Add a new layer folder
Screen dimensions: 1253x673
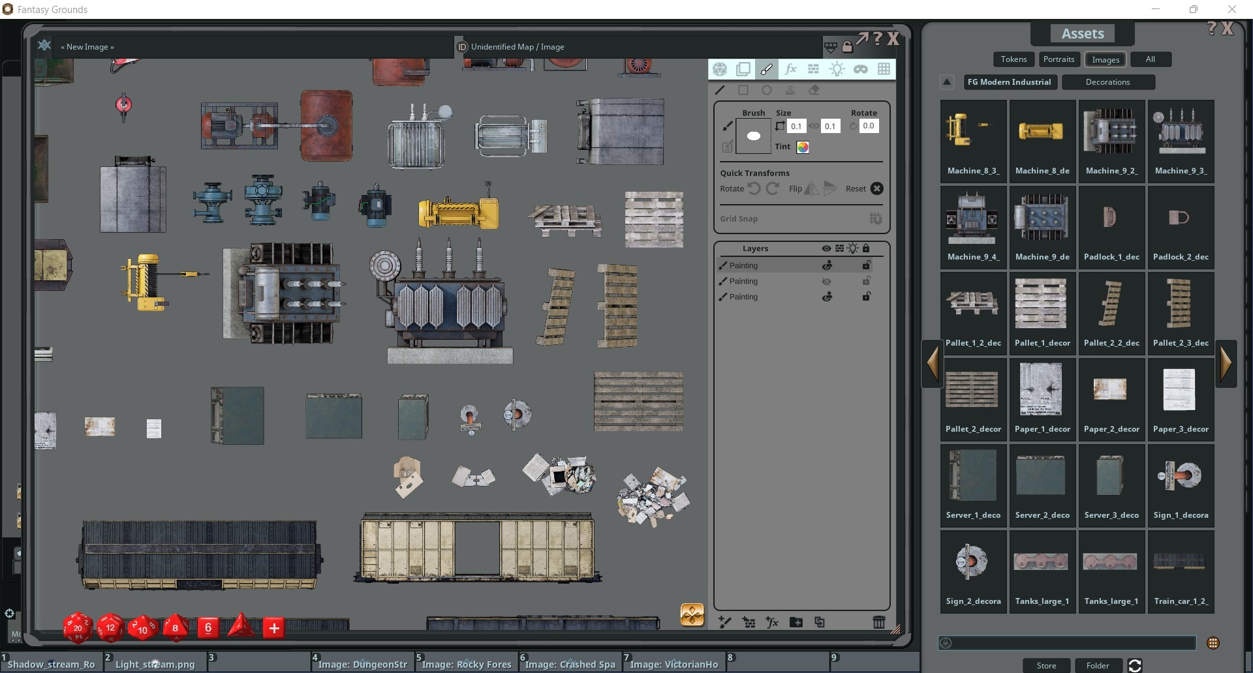(x=796, y=622)
